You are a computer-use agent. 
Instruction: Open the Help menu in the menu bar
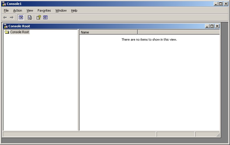coord(74,10)
